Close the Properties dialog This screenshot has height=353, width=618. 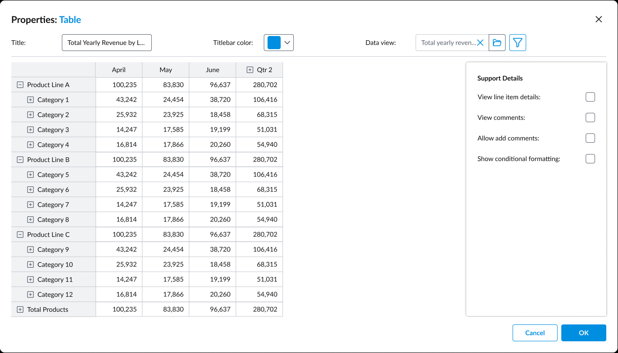(x=598, y=19)
